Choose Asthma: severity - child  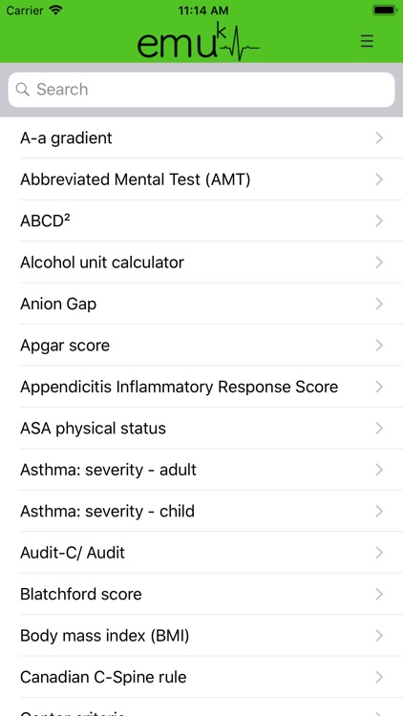[x=201, y=511]
